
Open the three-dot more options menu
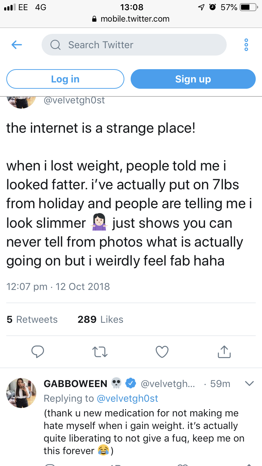246,45
